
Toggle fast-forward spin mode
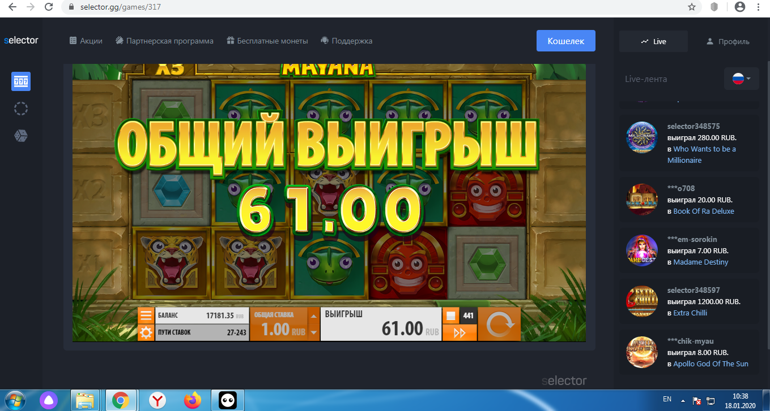[460, 333]
